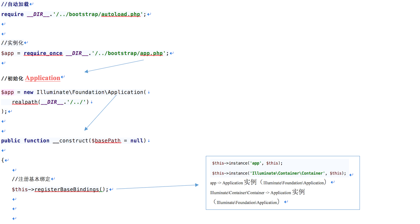Click the red 'Application' heading word
This screenshot has height=224, width=420.
(x=43, y=78)
